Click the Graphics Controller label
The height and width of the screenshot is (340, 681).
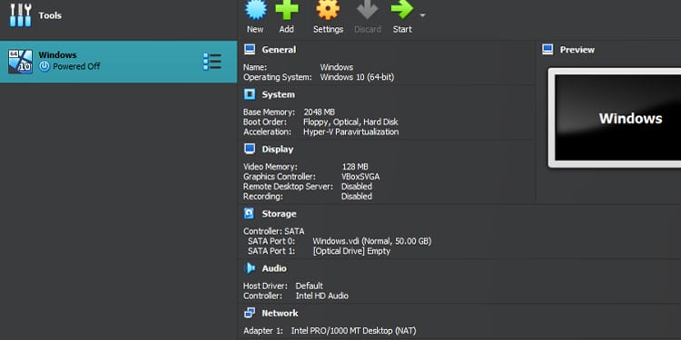[x=280, y=177]
